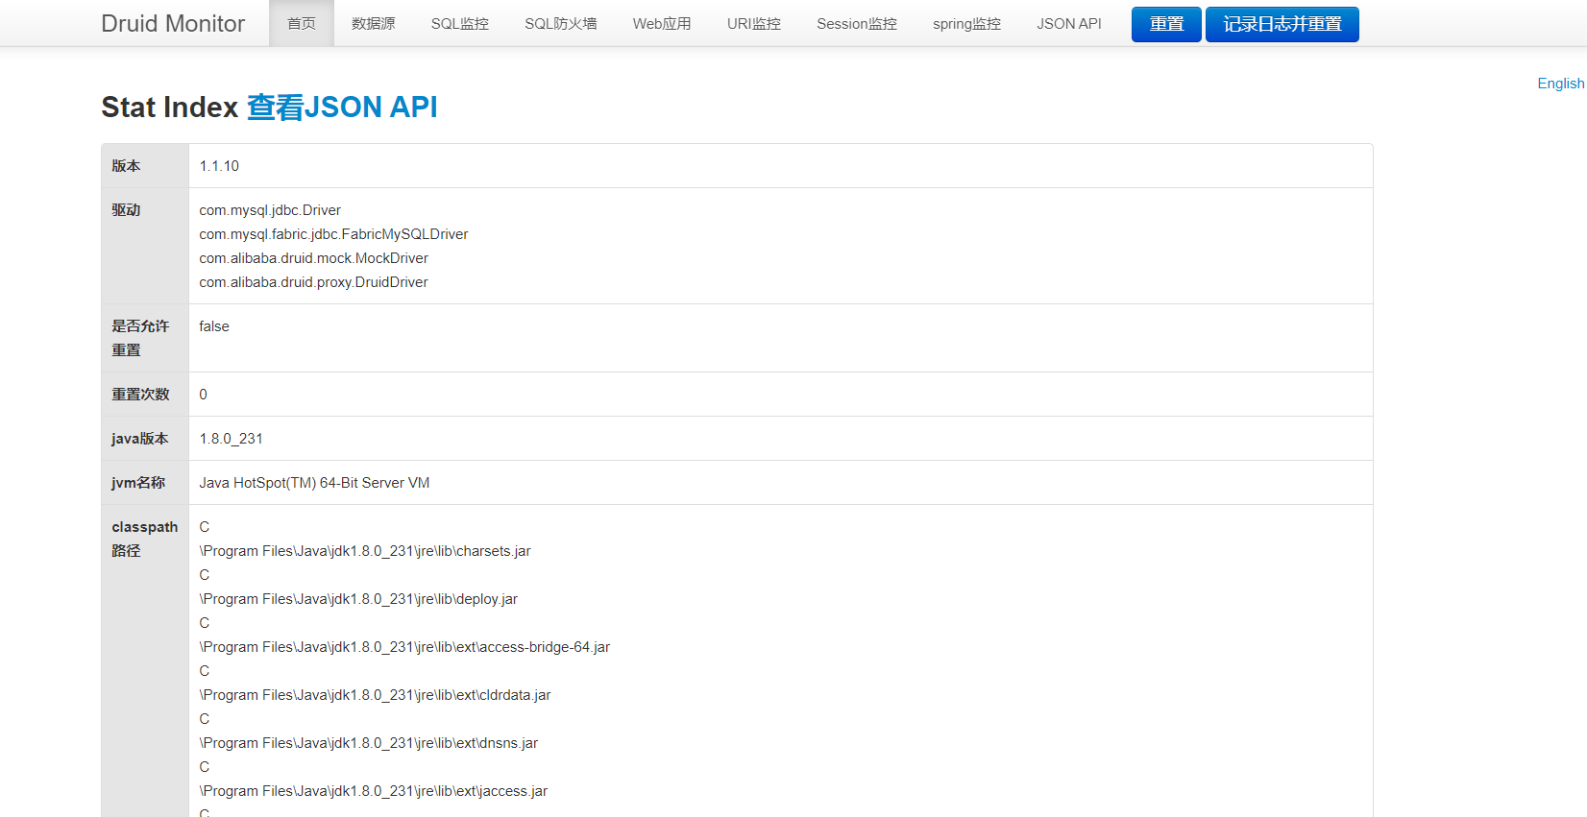Select the false value
This screenshot has width=1587, height=817.
click(214, 326)
